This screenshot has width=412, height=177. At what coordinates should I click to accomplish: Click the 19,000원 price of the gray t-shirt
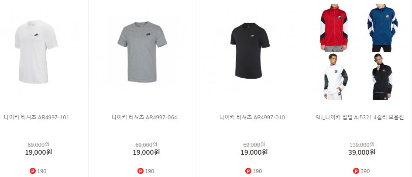click(146, 152)
